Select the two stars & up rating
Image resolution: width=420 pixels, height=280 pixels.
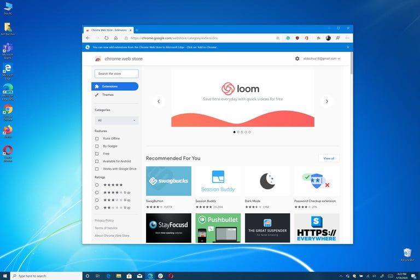pos(97,208)
